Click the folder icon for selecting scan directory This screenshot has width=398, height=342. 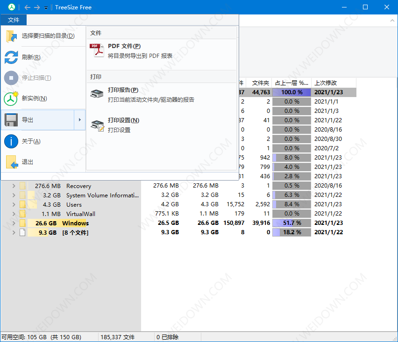coord(11,36)
